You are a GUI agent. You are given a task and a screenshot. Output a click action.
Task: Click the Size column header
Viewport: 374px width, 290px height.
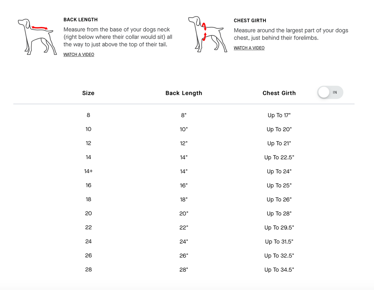(x=88, y=93)
